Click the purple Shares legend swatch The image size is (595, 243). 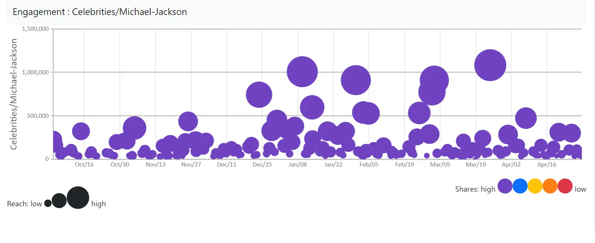pos(505,186)
